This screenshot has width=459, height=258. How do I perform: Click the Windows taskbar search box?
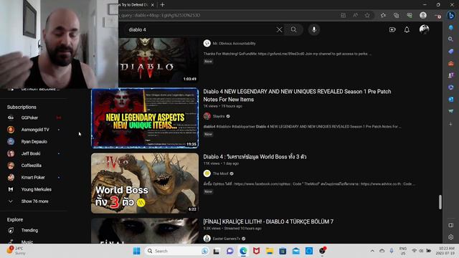(x=176, y=251)
